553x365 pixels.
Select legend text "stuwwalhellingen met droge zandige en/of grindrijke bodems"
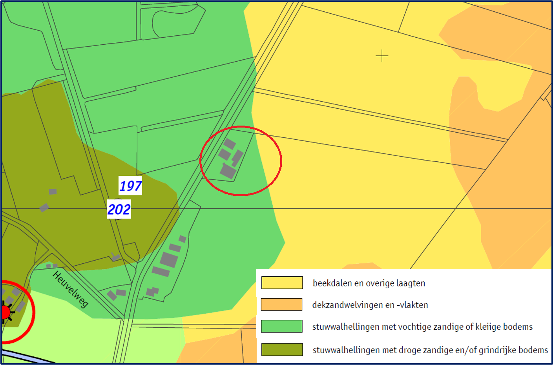pyautogui.click(x=430, y=350)
